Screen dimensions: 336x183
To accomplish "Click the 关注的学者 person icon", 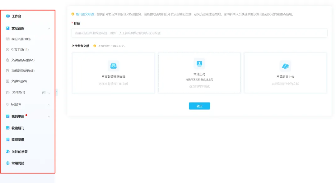I will 8,152.
